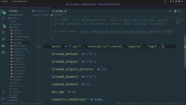
Task: Open hashing.php in the explorer
Action: (19, 55)
